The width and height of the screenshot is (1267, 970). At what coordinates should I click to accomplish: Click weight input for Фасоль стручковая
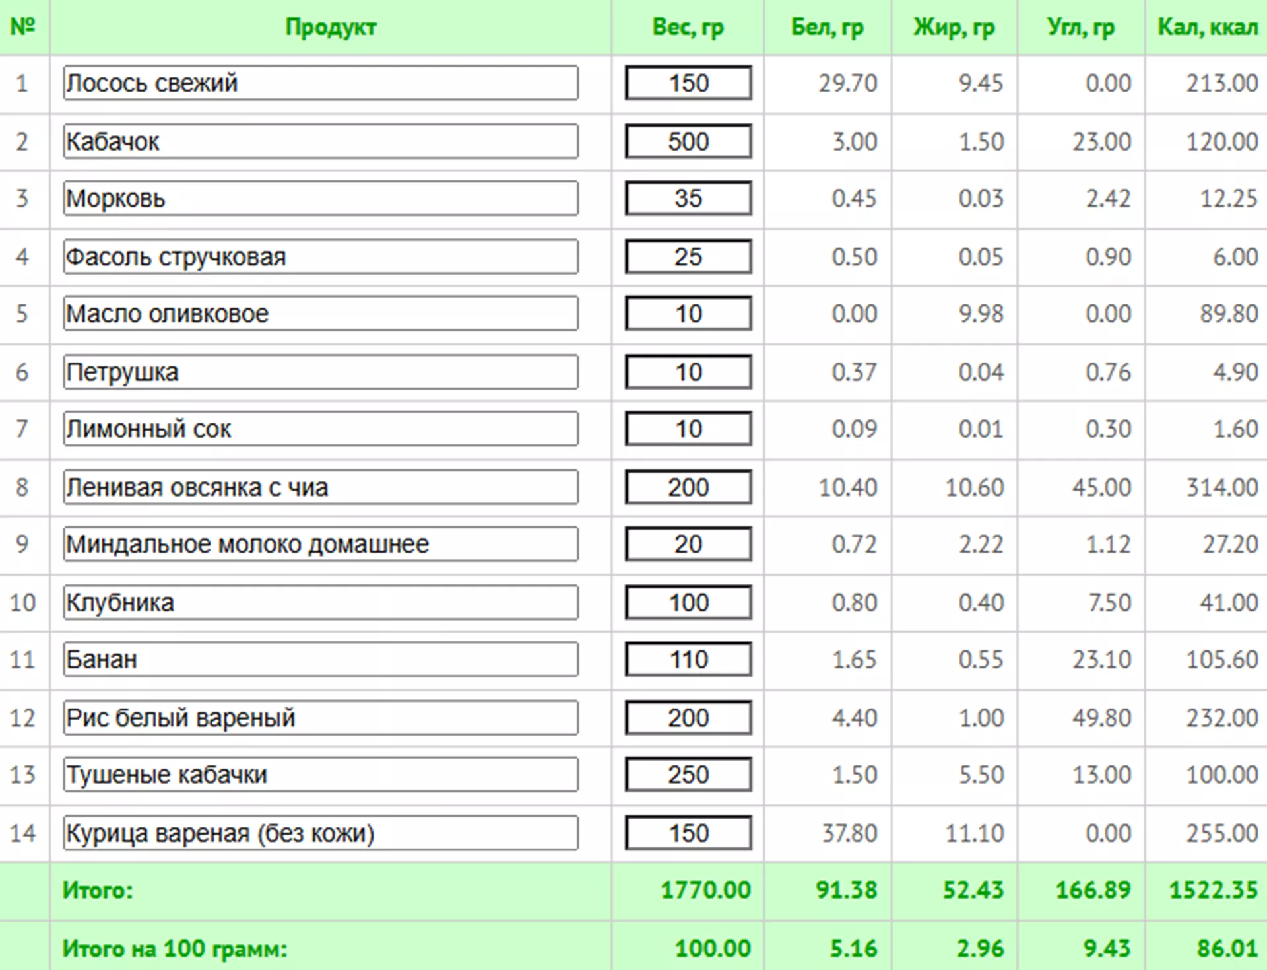click(x=688, y=256)
